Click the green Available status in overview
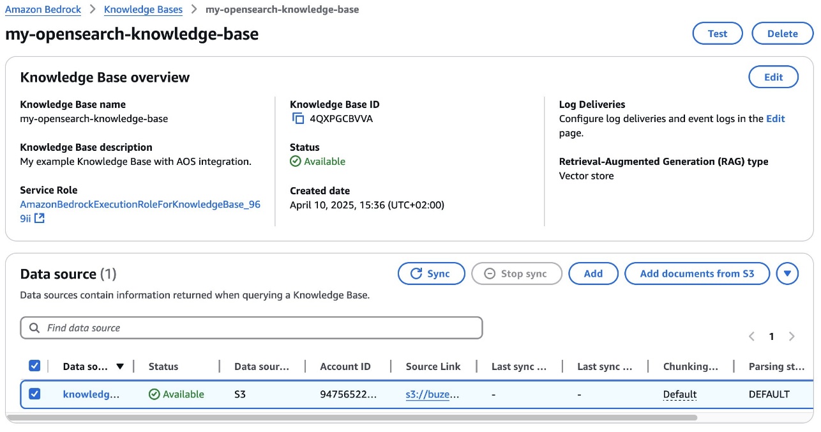The image size is (821, 432). 318,162
